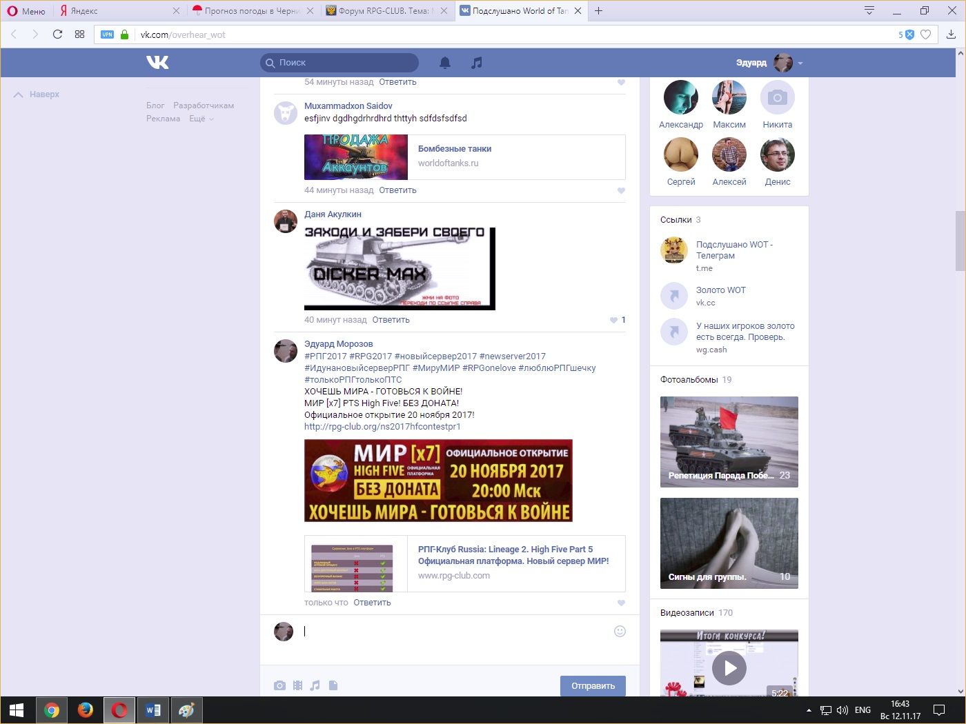
Task: Like Даня Акулкин's comment with heart
Action: click(x=613, y=320)
